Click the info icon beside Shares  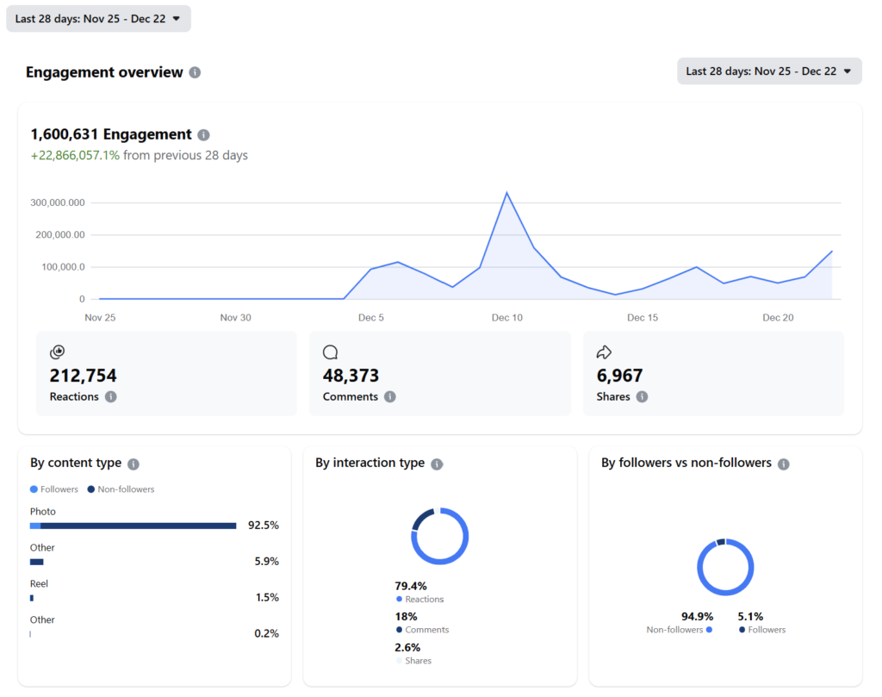click(642, 397)
